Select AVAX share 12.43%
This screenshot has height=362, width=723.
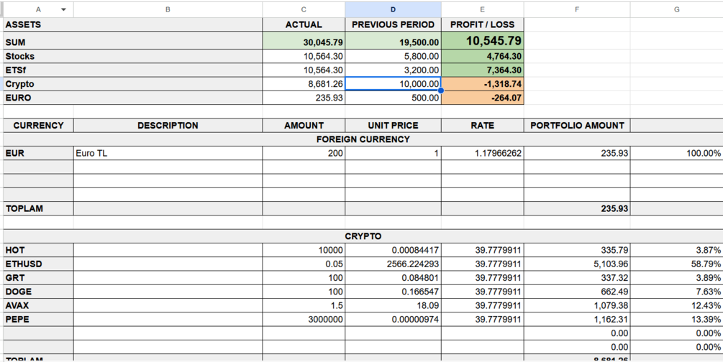pyautogui.click(x=676, y=305)
